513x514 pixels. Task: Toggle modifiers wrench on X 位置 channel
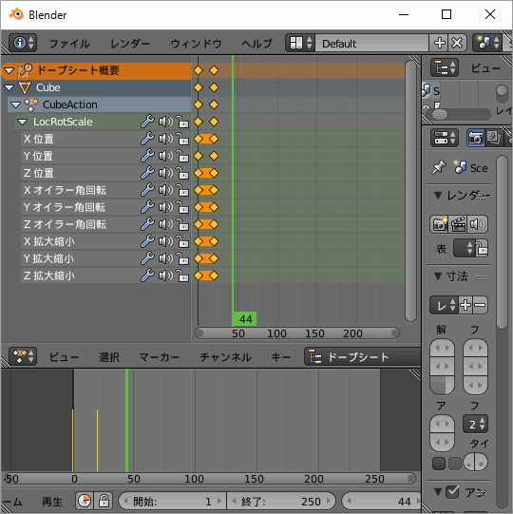(147, 139)
